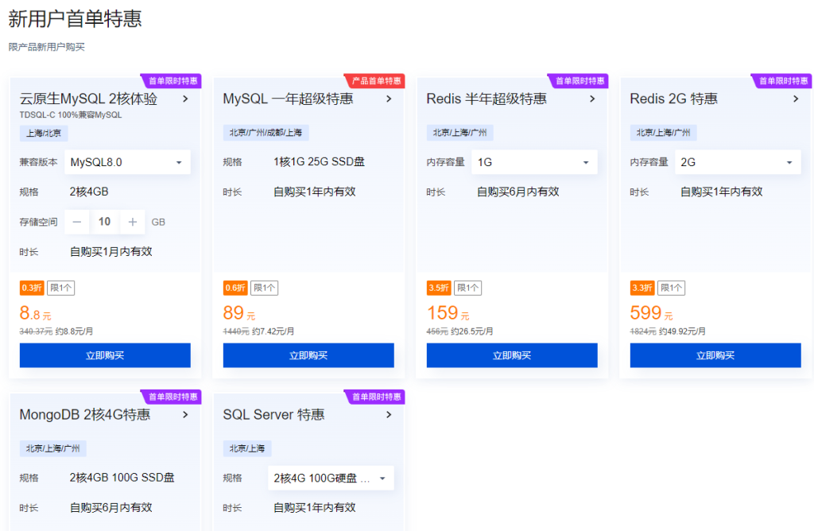This screenshot has width=814, height=531.
Task: Click the 限1个 tag beside 3.3折
Action: click(671, 288)
